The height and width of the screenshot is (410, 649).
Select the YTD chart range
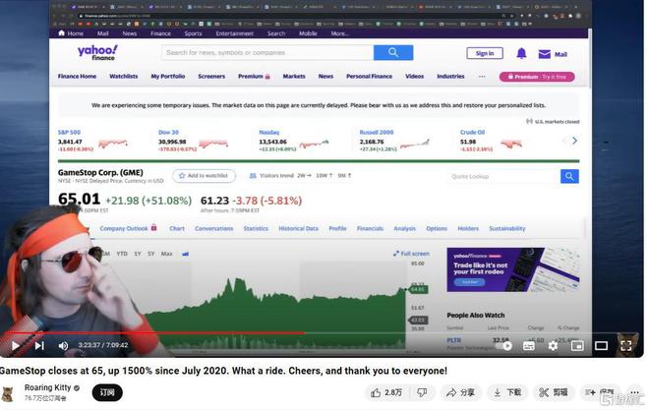pos(122,254)
